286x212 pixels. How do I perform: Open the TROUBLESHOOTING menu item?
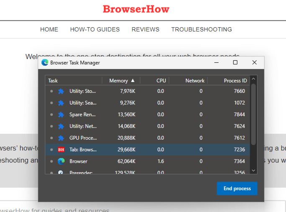(201, 30)
